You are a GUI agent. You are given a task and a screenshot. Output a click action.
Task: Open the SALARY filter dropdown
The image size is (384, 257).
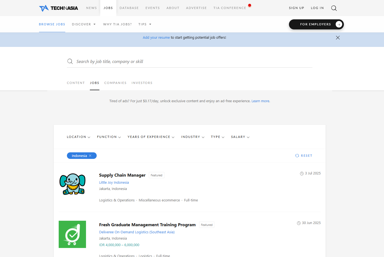240,137
